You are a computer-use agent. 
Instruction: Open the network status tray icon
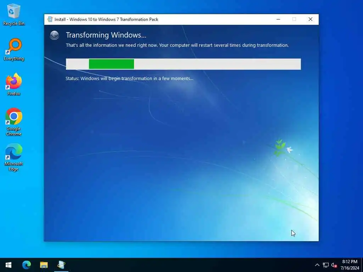[x=326, y=265]
